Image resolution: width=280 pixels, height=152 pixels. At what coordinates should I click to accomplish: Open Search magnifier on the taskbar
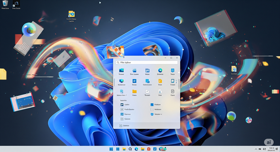[x=130, y=149]
